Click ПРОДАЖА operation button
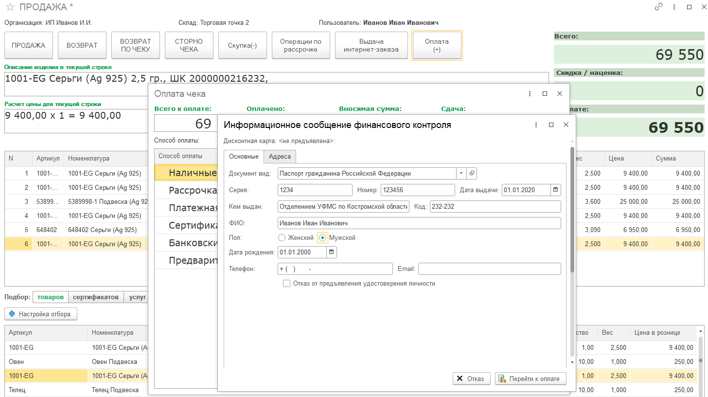This screenshot has height=397, width=708. pos(29,46)
